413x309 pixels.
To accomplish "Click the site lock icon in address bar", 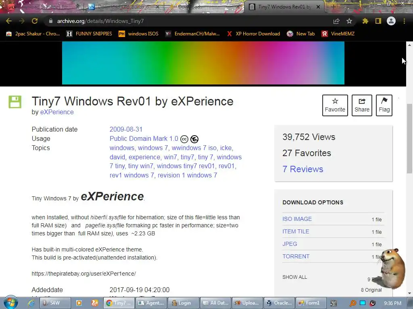I will [x=50, y=21].
